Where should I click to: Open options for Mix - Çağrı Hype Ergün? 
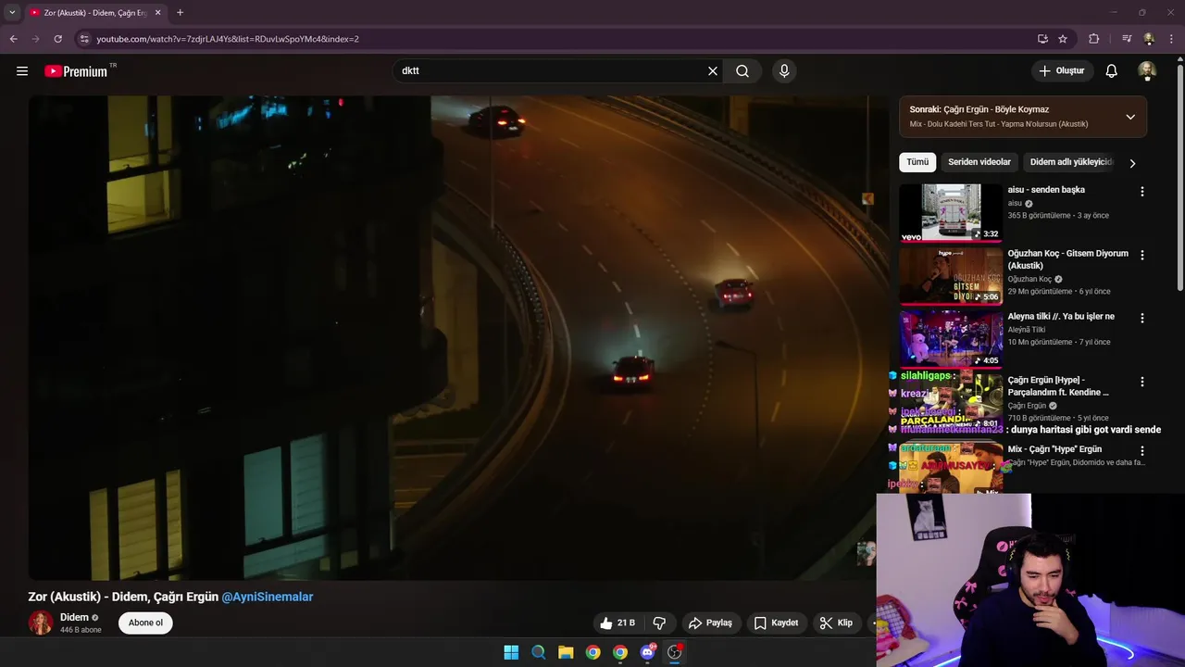click(1141, 451)
